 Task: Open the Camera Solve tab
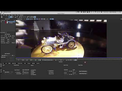(x=20, y=63)
